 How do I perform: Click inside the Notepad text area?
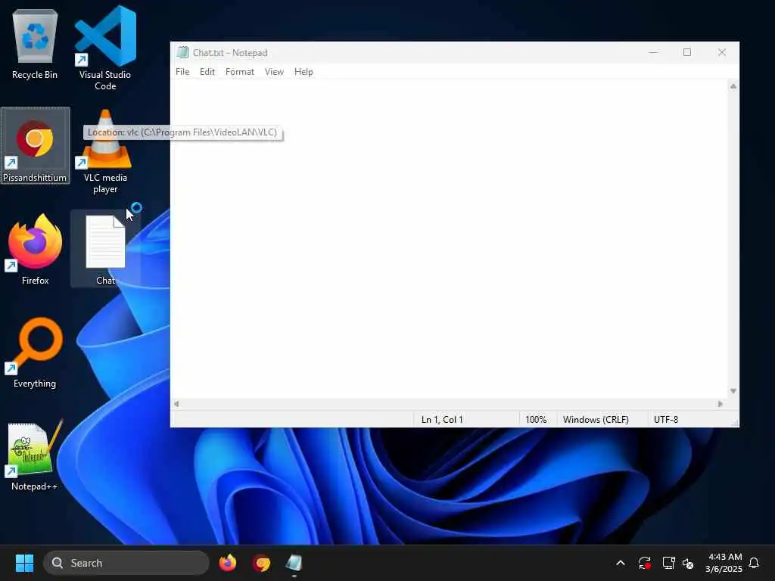[x=449, y=238]
